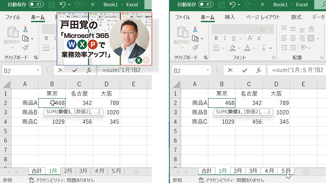Open 数式 tab in right window
The width and height of the screenshot is (326, 183).
pyautogui.click(x=296, y=17)
